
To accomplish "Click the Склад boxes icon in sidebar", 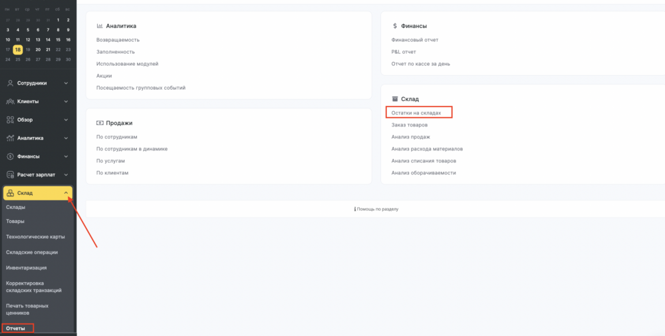I will pos(11,194).
